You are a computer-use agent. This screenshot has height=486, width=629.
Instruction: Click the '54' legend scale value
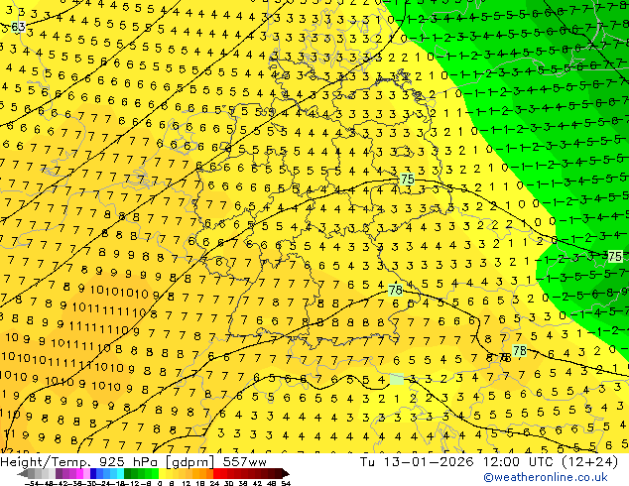point(286,483)
